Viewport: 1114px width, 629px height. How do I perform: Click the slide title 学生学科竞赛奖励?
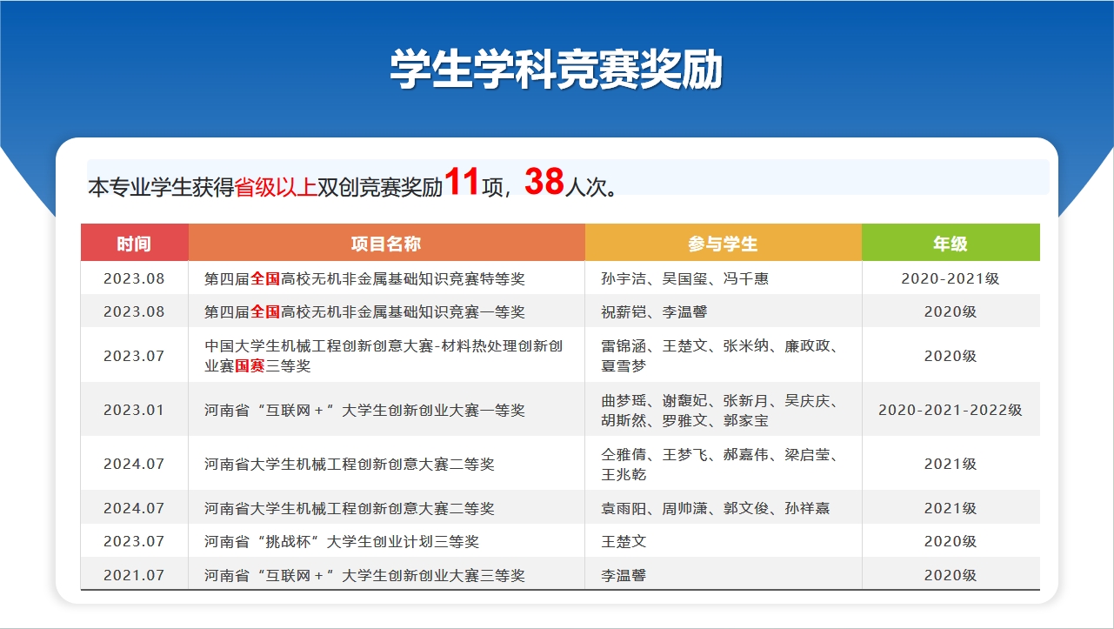click(557, 70)
